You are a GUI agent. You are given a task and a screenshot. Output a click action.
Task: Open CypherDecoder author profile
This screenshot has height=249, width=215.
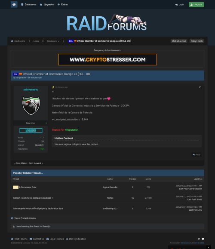click(110, 187)
